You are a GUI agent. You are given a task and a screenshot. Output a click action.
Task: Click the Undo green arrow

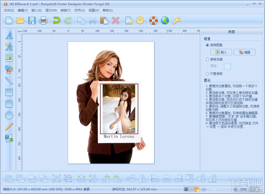point(56,20)
